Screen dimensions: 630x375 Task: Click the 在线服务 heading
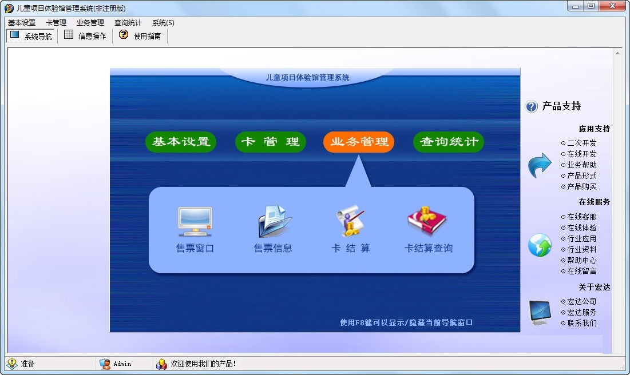point(595,202)
